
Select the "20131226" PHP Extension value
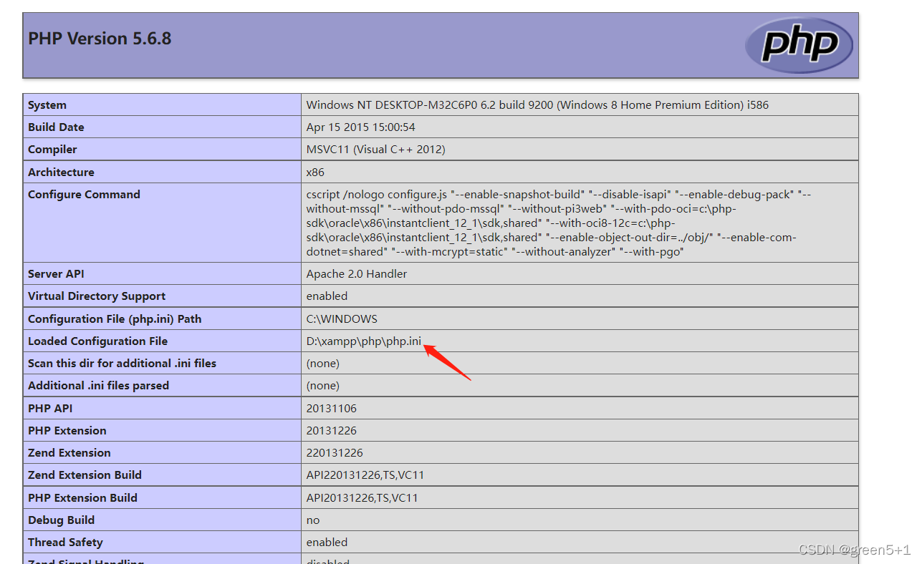point(332,431)
